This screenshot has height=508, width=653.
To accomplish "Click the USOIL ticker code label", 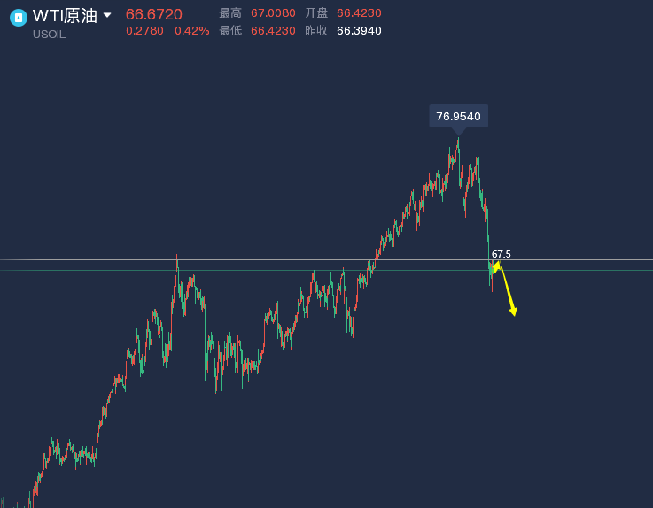I will (50, 34).
